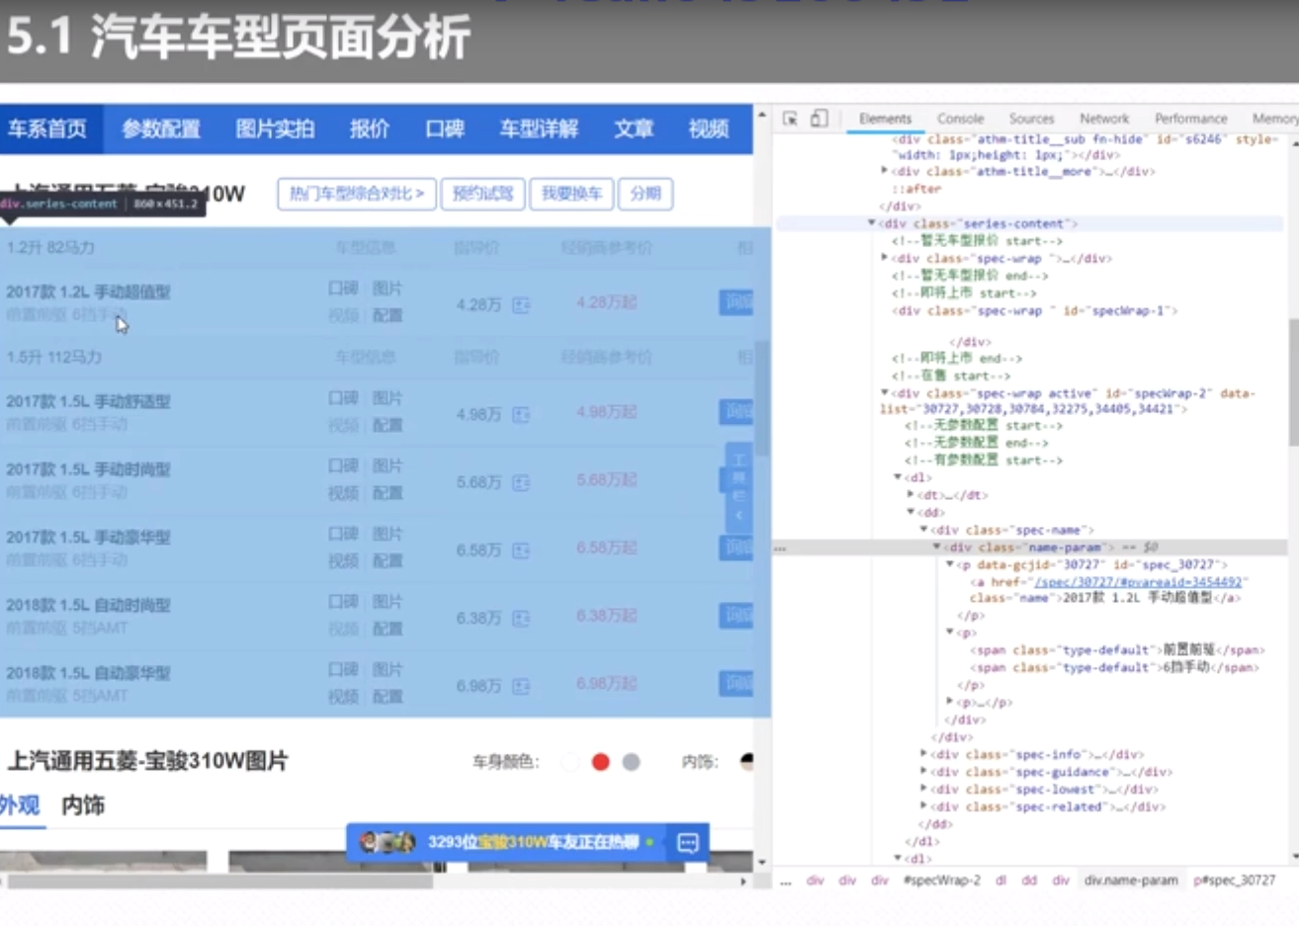Select the black interior color swatch
The width and height of the screenshot is (1299, 926).
point(746,762)
